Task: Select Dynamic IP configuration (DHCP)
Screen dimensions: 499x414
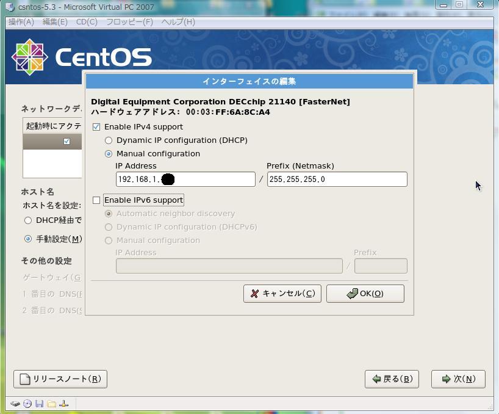Action: (109, 140)
